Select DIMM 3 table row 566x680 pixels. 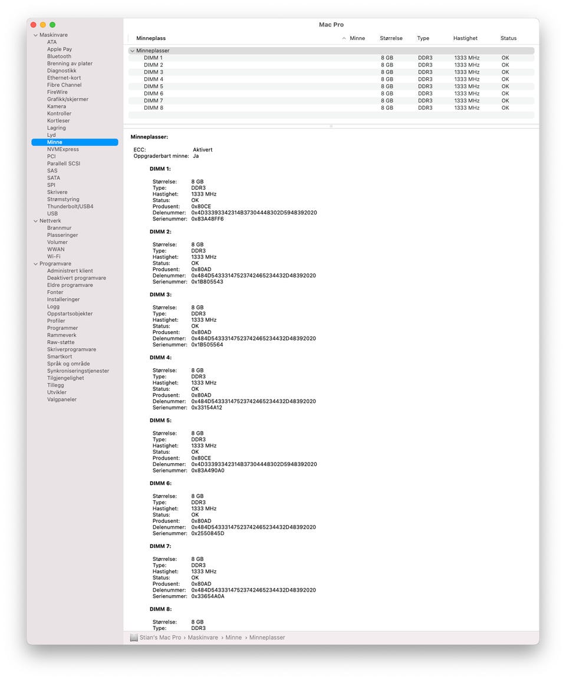[x=331, y=72]
